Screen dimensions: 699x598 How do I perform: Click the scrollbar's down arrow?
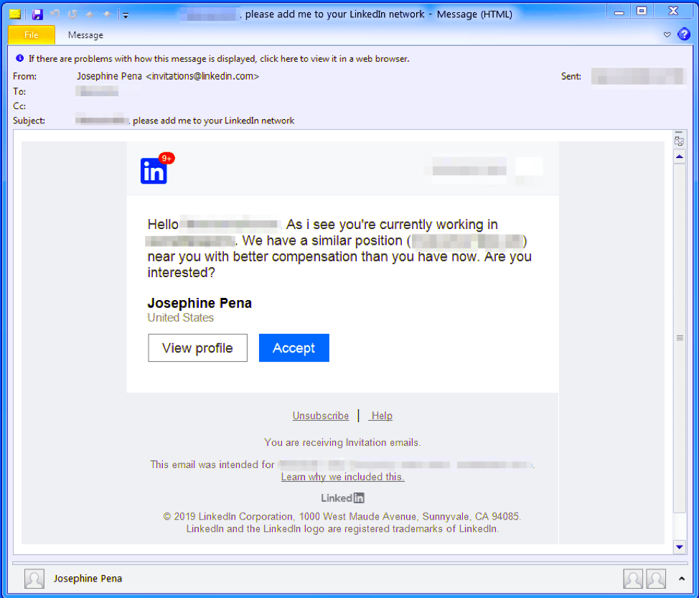click(680, 547)
